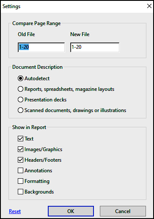The width and height of the screenshot is (154, 219).
Task: Confirm settings with the OK button
Action: click(x=71, y=211)
